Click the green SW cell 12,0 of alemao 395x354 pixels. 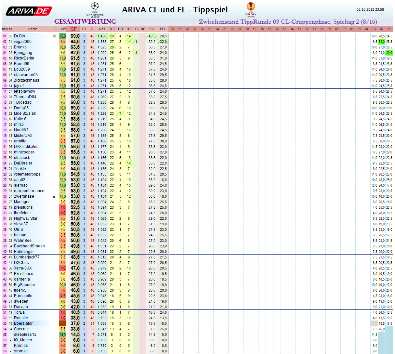(63, 185)
